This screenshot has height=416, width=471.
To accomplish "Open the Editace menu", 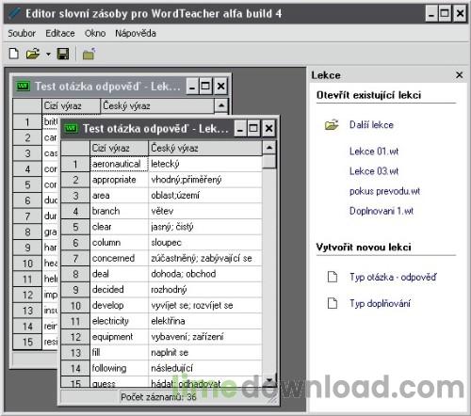I will pyautogui.click(x=60, y=33).
